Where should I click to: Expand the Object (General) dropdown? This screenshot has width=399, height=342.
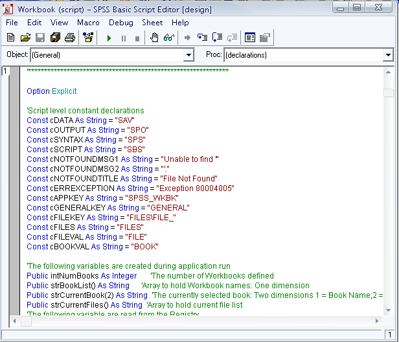click(188, 55)
